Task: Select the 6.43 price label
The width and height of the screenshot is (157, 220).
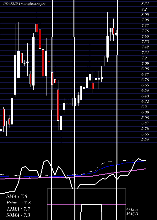Action: pyautogui.click(x=145, y=96)
